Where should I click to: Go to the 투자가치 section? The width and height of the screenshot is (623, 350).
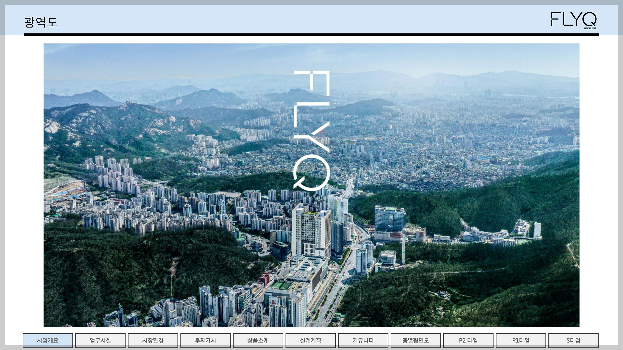point(205,340)
